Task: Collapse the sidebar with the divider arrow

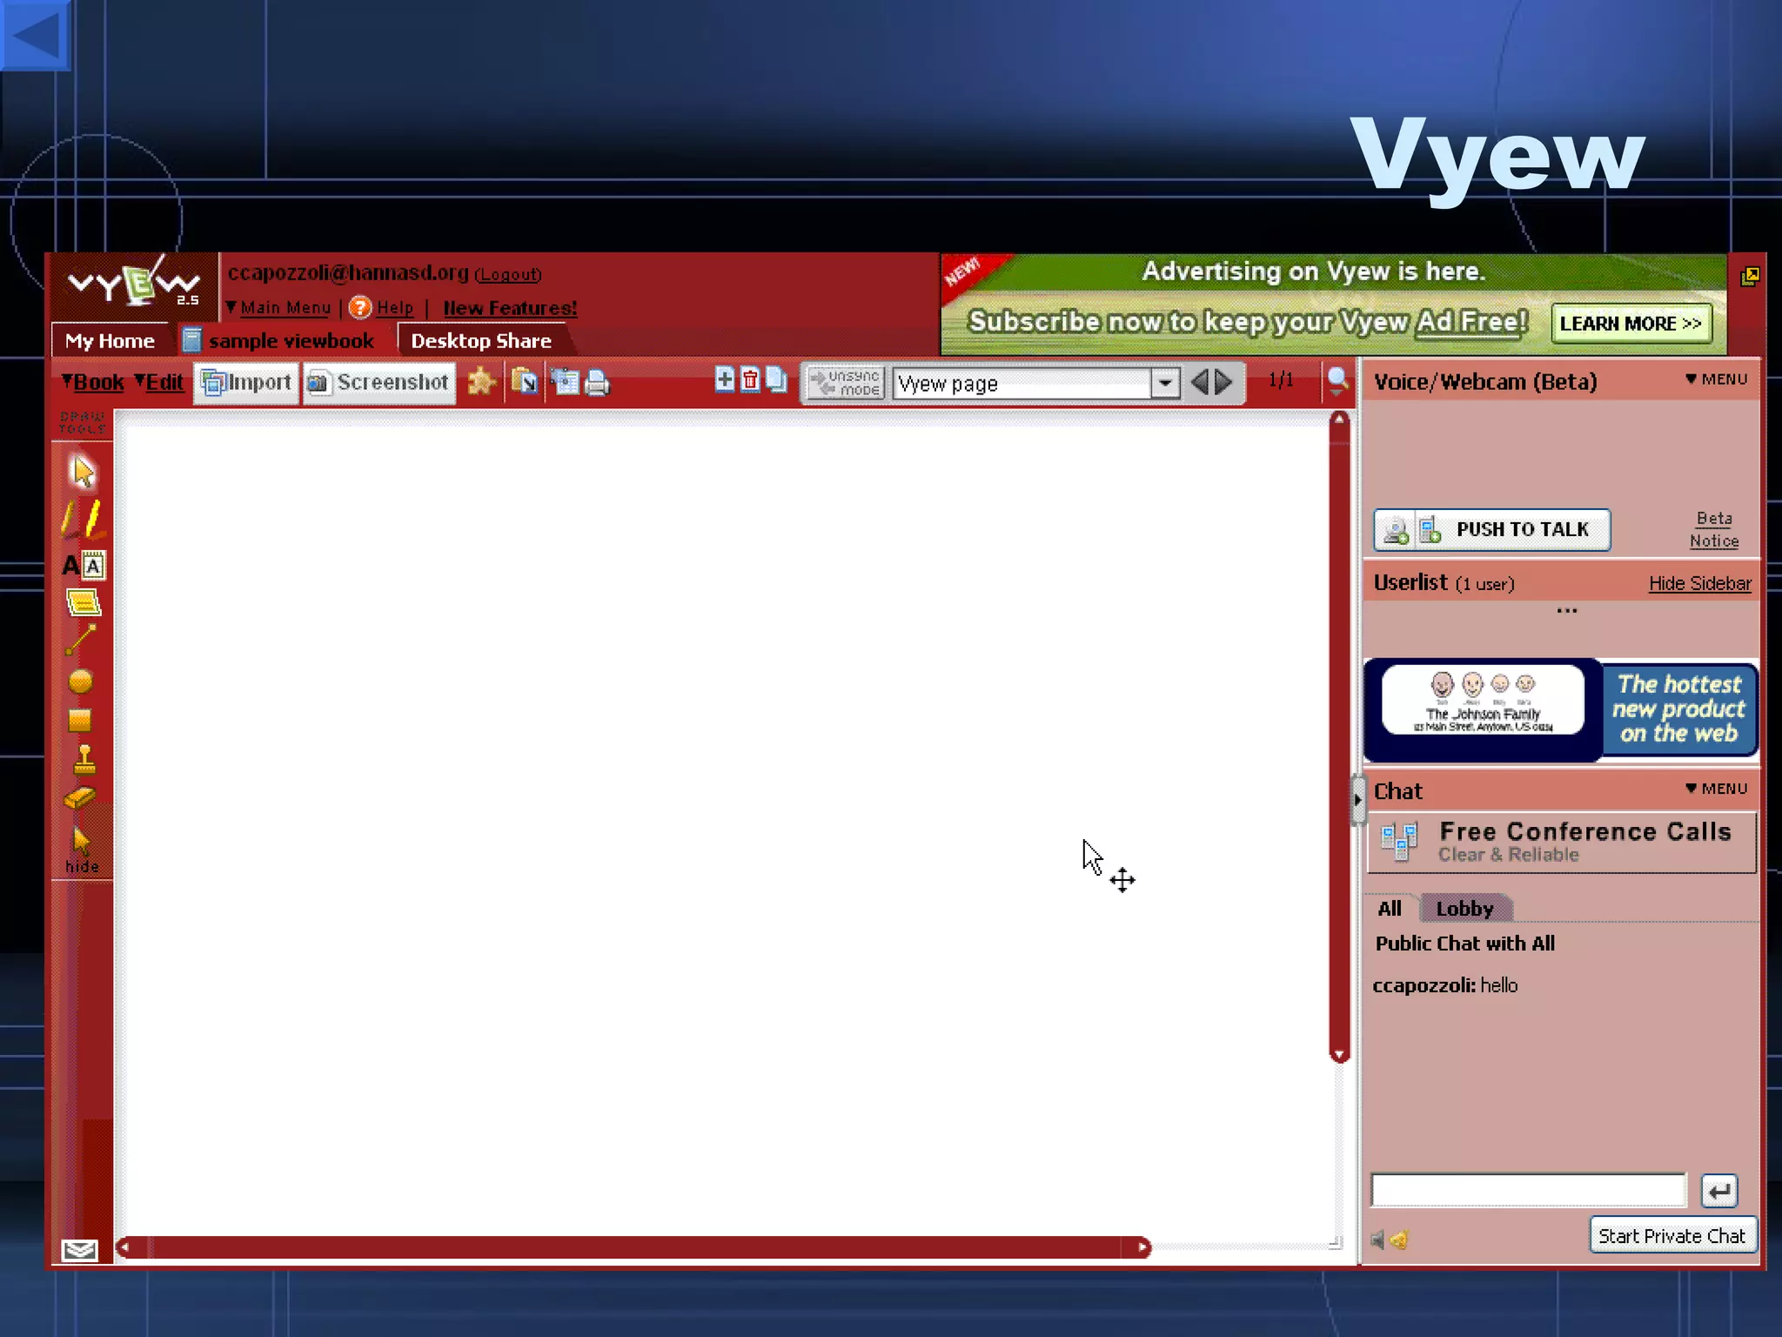Action: coord(1357,799)
